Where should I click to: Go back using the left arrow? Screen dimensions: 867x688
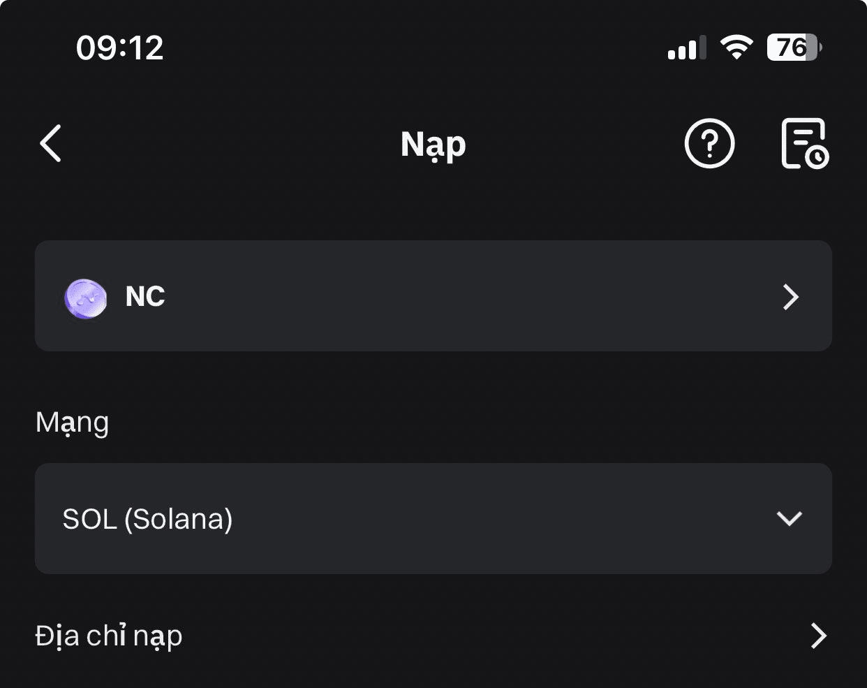(x=51, y=144)
